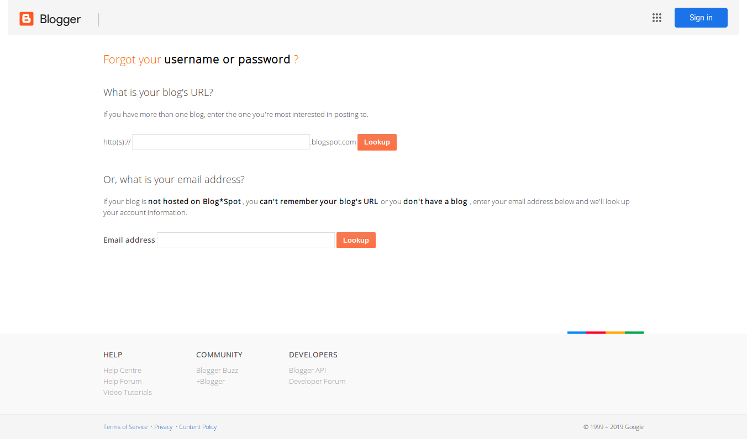Open the Blogger Buzz link

coord(217,370)
